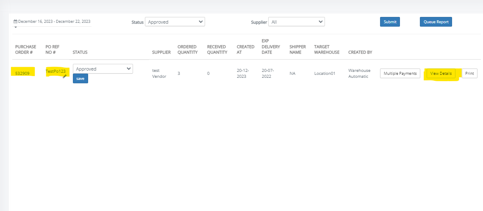
Task: Expand the small arrow under date range
Action: click(15, 27)
